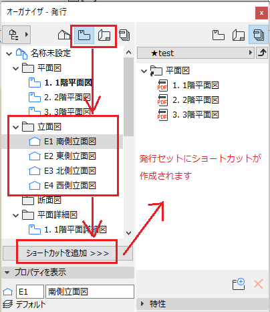Open the Project Map icon in left panel
This screenshot has height=312, width=270.
click(64, 35)
